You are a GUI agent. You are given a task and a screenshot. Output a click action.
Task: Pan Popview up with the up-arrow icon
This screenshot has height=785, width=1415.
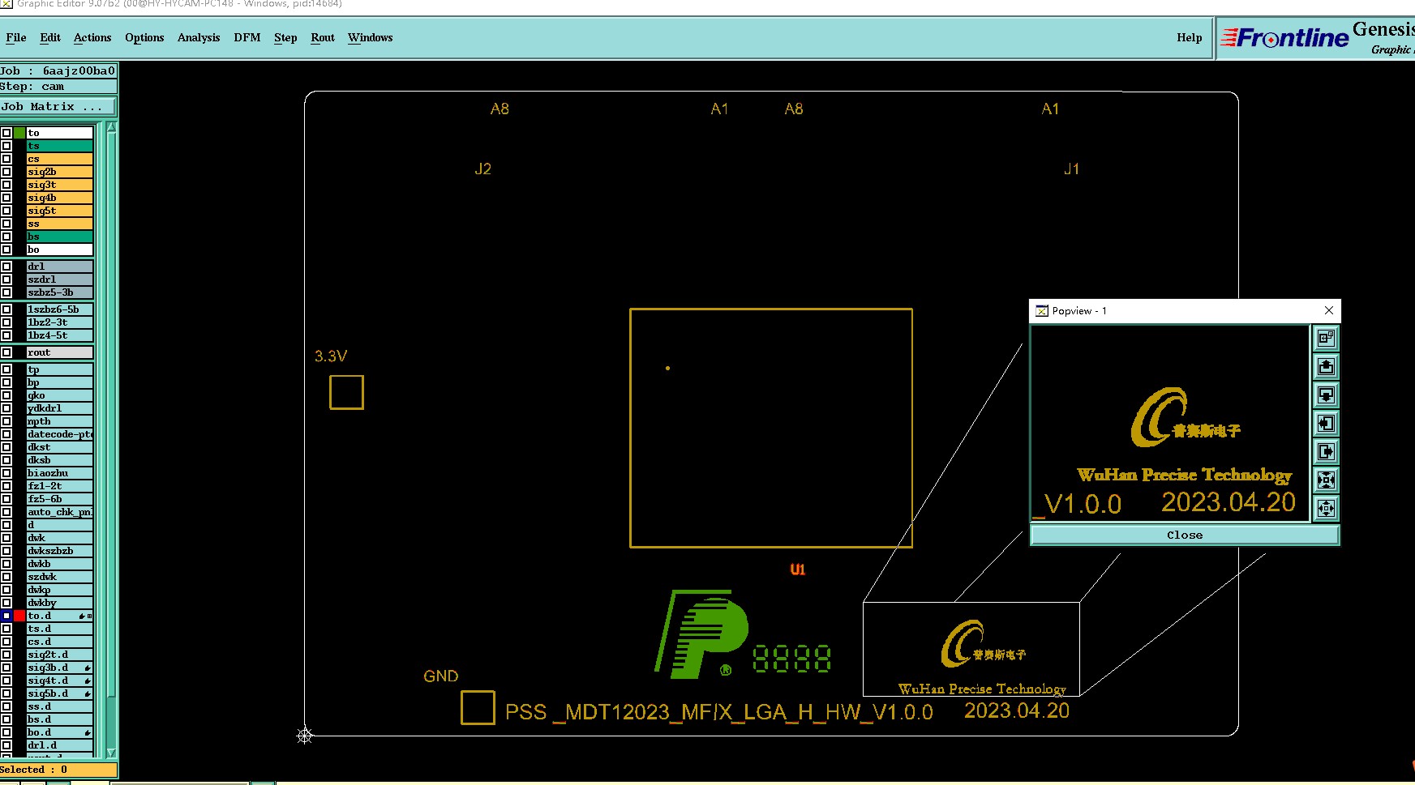(x=1326, y=366)
